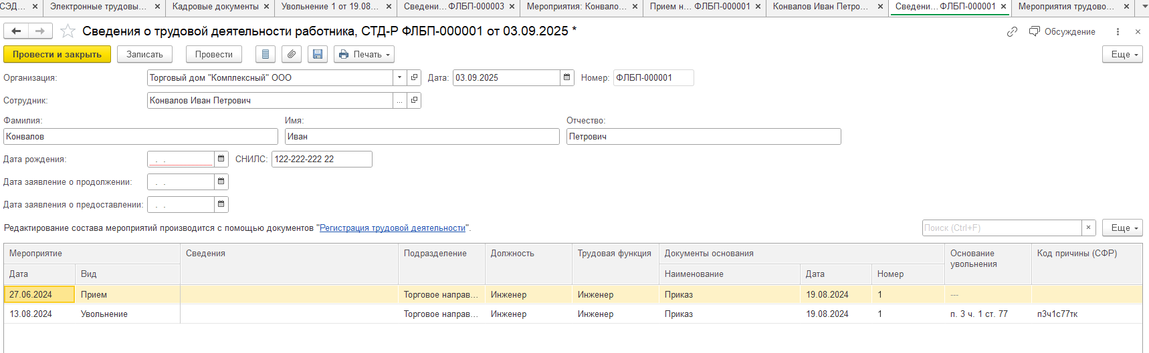1149x353 pixels.
Task: Click the floppy disk save icon
Action: click(318, 55)
